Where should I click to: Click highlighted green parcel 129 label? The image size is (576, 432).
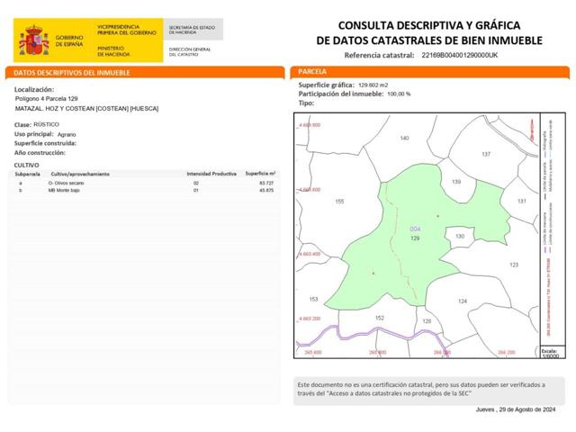click(415, 238)
